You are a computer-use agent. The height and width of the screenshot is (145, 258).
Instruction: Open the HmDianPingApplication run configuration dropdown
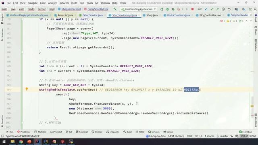pyautogui.click(x=139, y=9)
